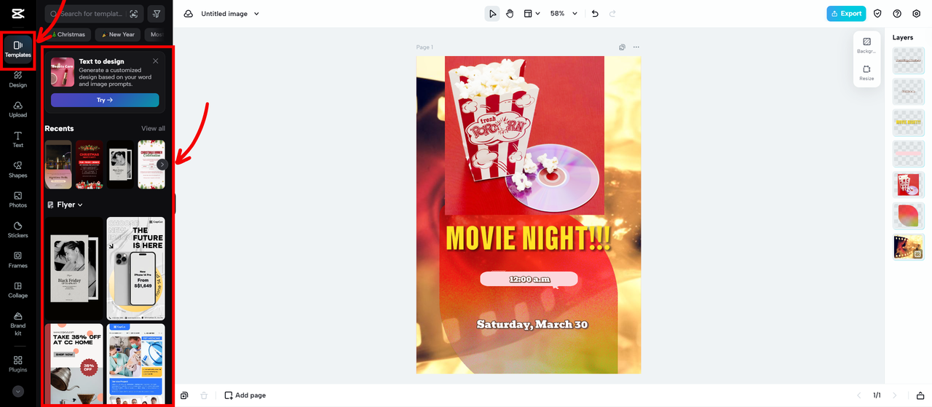Open the Templates panel in sidebar
The image size is (932, 407).
[18, 50]
